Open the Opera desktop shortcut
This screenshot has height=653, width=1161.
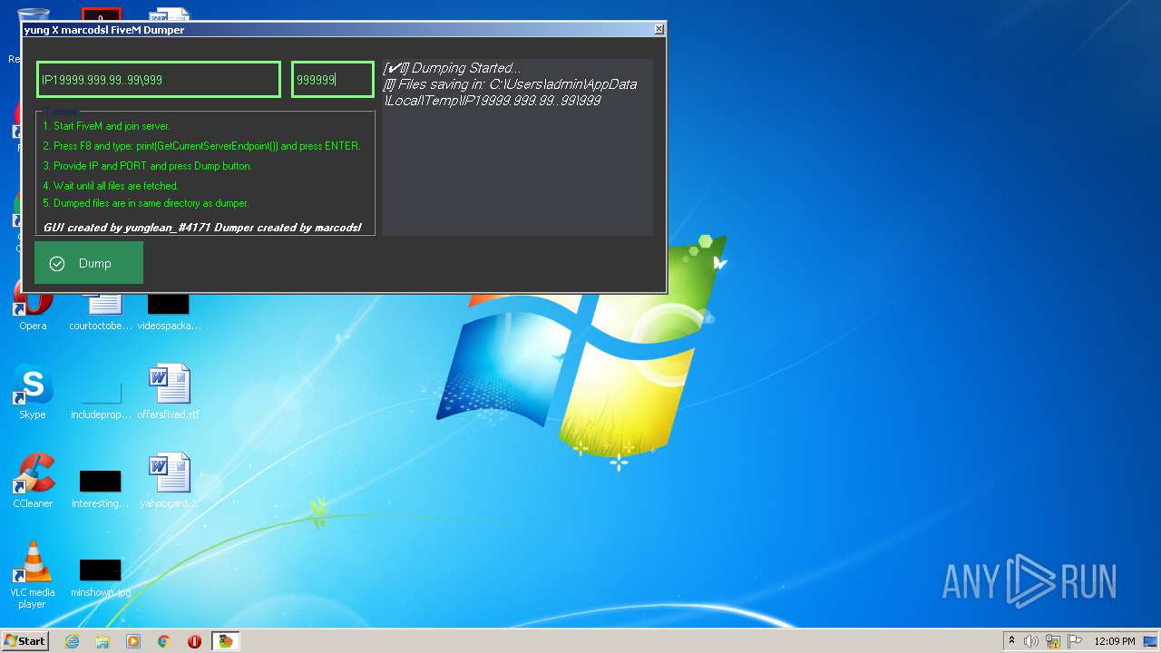pos(33,306)
